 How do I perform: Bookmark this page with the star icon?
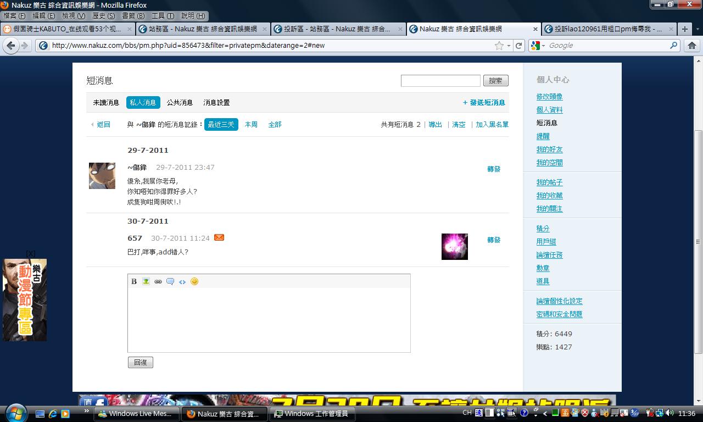[x=499, y=46]
